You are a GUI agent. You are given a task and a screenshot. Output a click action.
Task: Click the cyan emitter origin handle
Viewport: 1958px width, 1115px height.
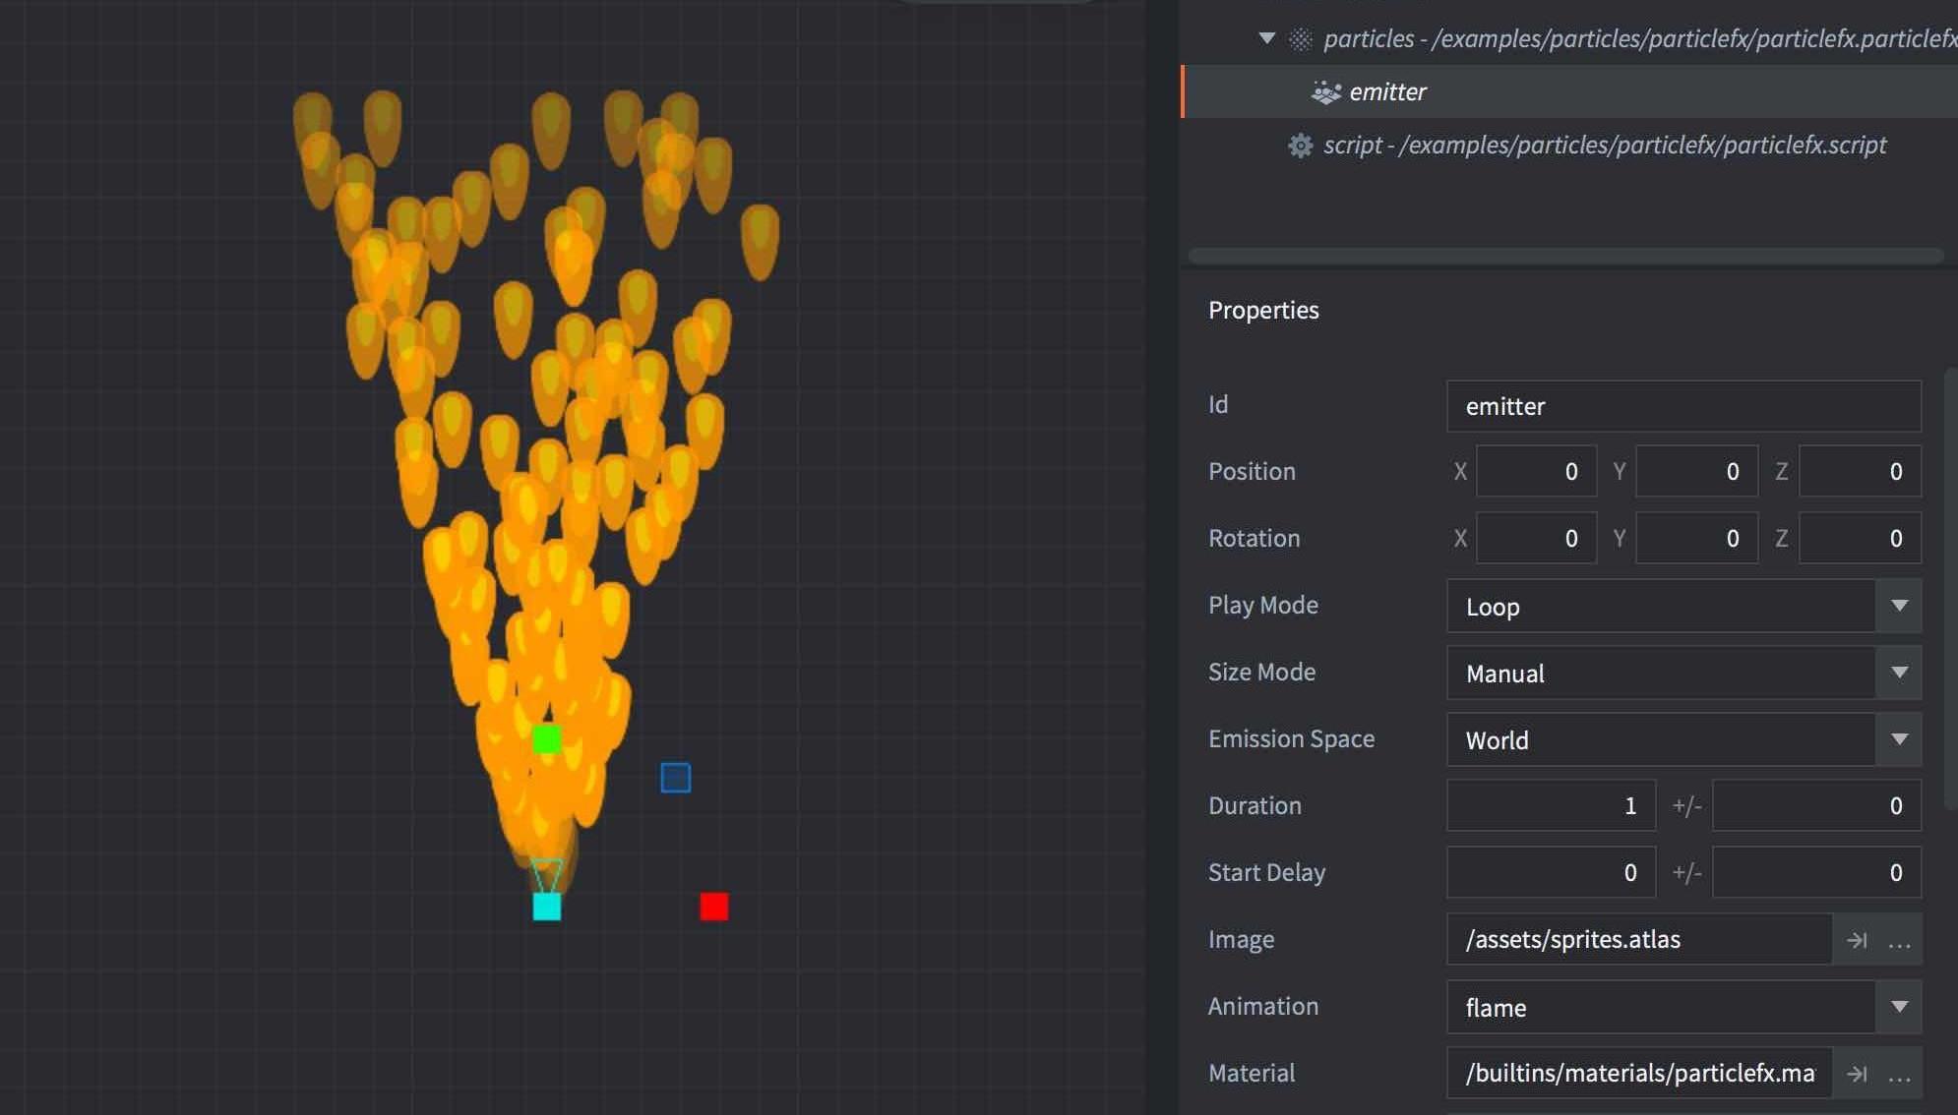(x=547, y=907)
